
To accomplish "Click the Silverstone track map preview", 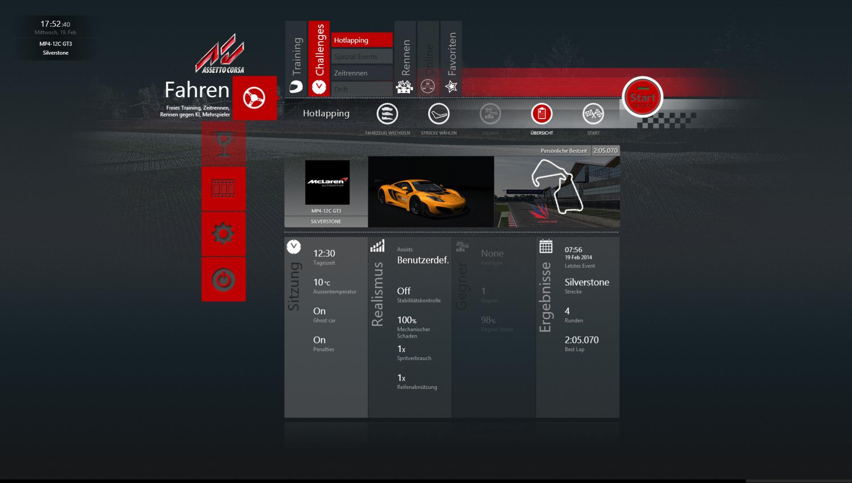I will [x=557, y=192].
